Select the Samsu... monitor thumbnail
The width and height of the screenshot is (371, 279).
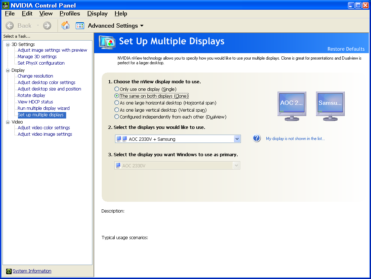tap(330, 106)
